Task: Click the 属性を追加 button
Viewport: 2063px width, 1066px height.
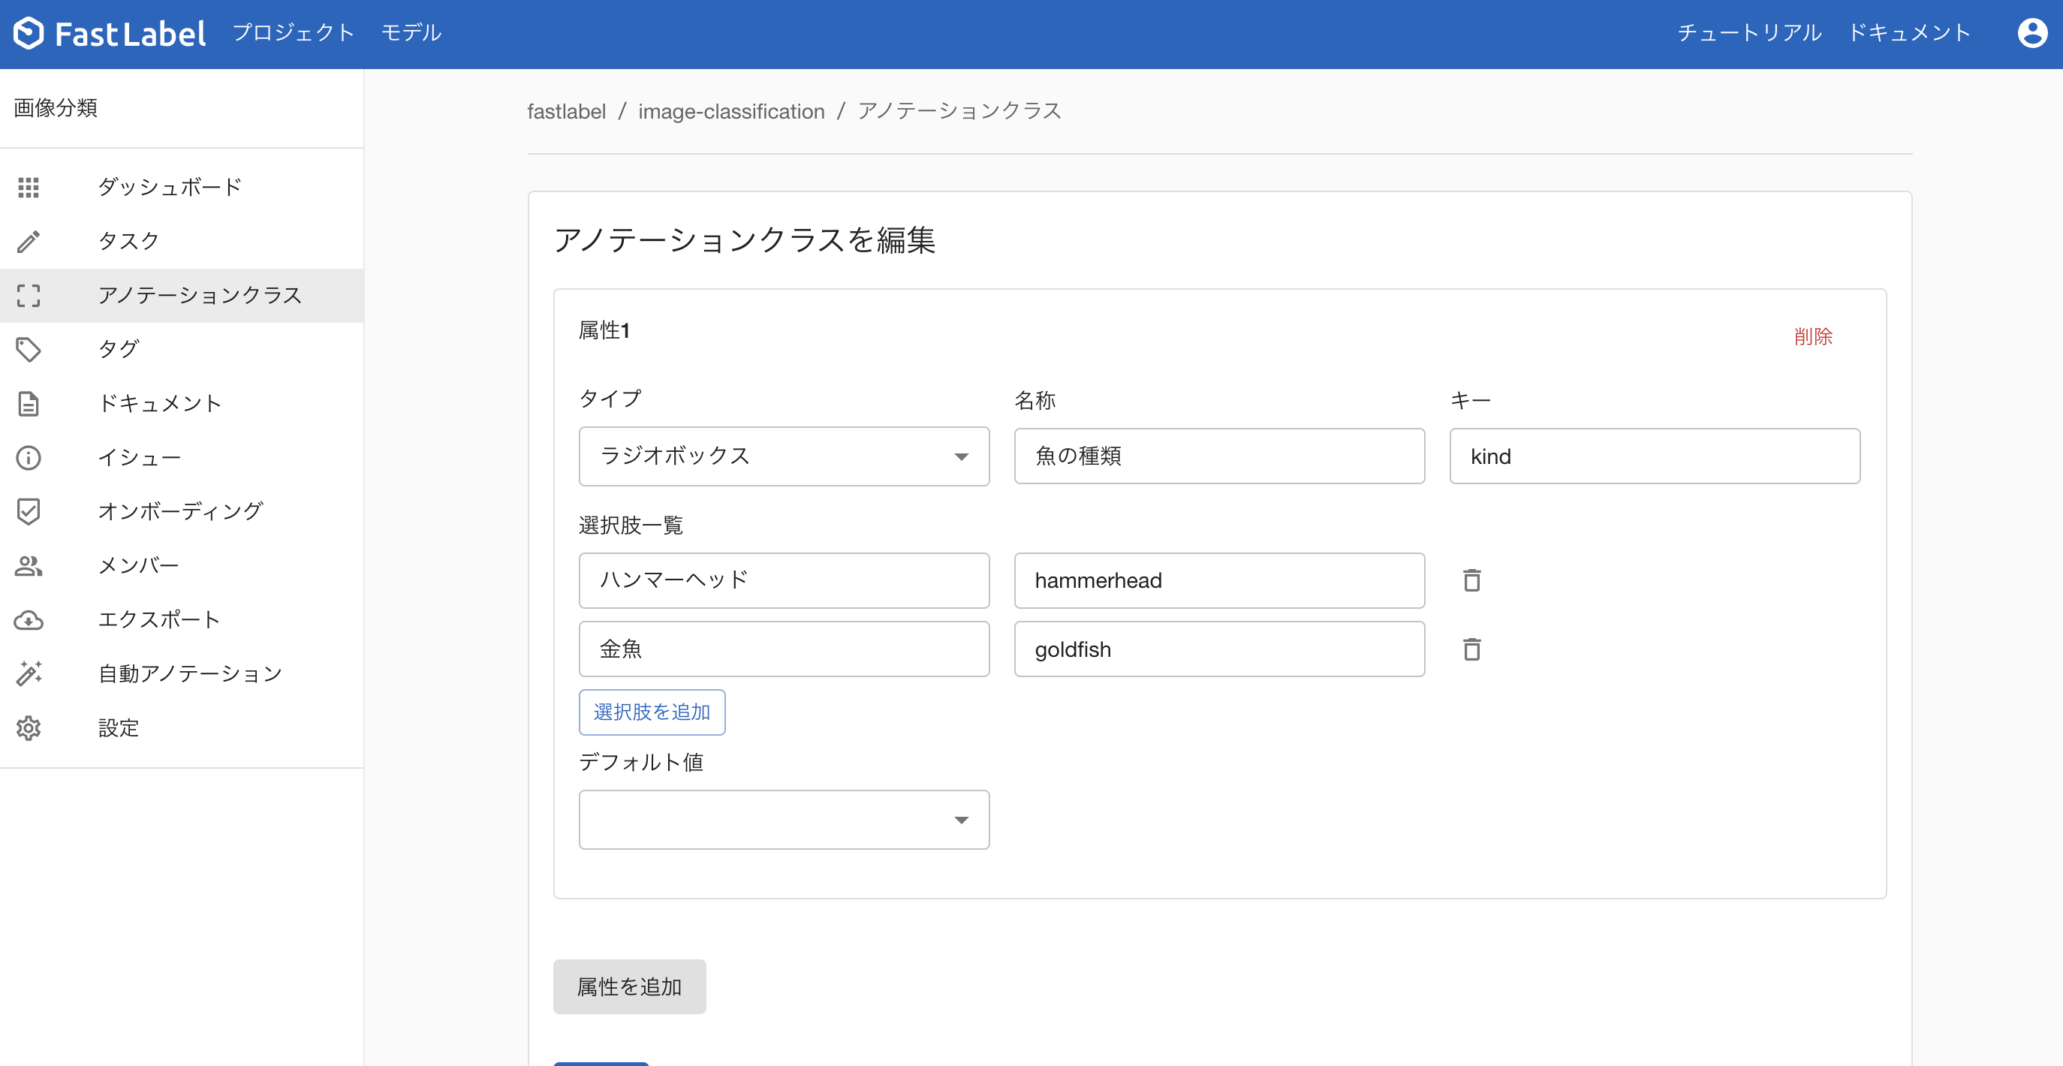Action: coord(628,986)
